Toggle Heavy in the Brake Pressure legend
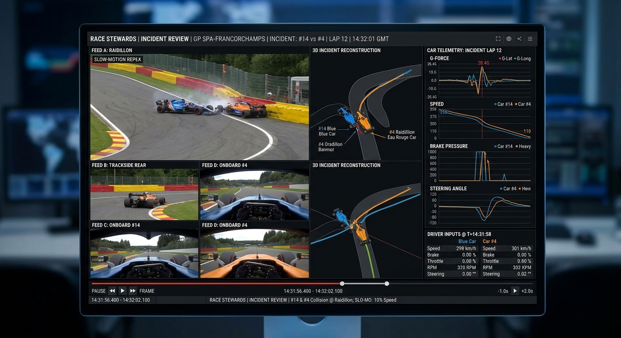 523,147
